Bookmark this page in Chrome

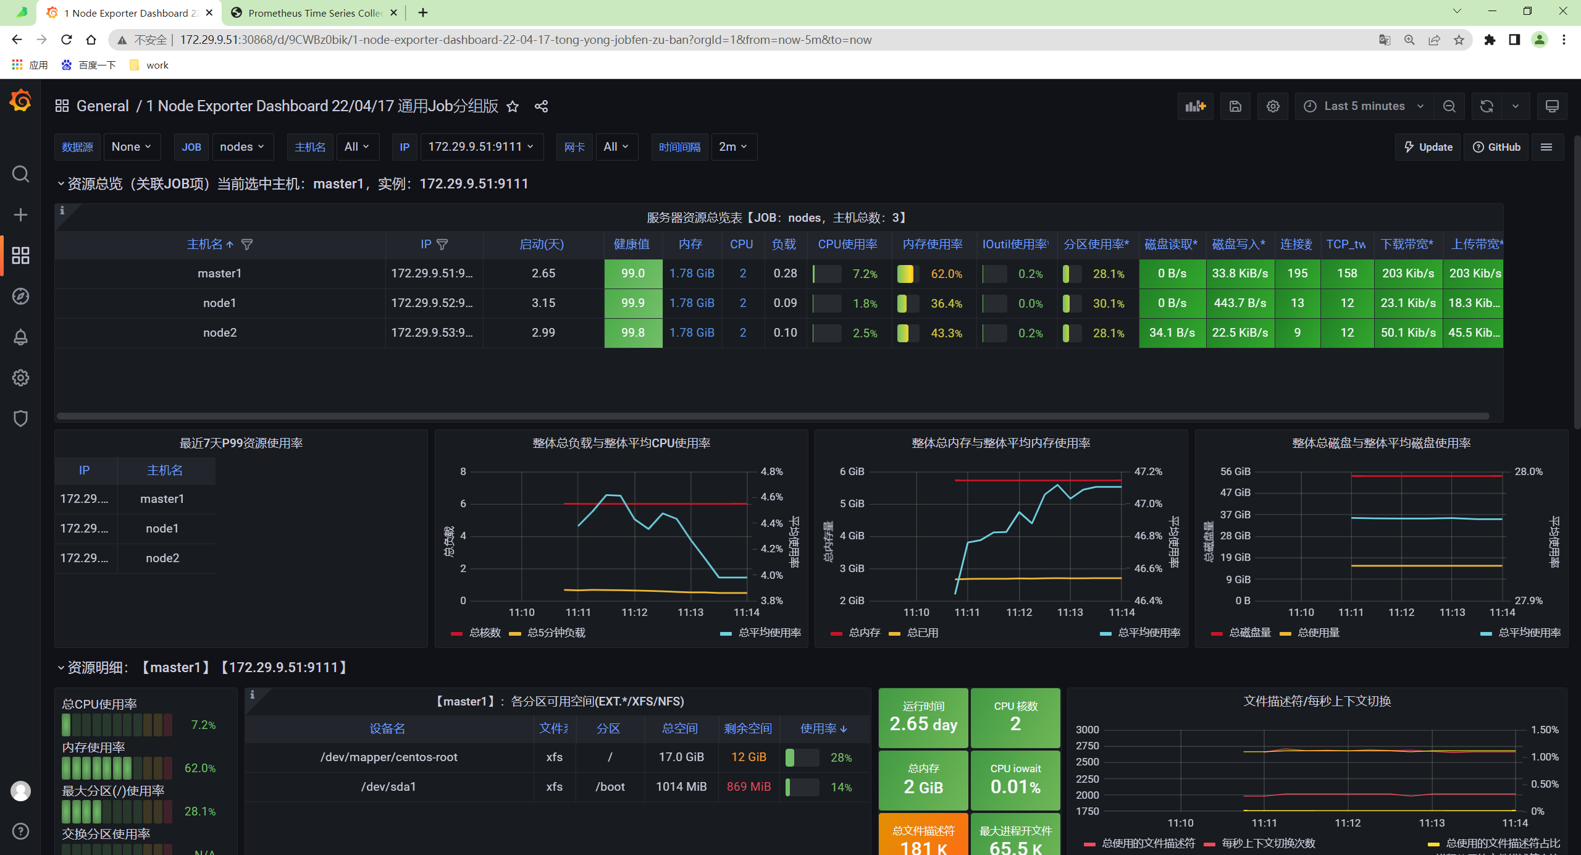point(1459,40)
